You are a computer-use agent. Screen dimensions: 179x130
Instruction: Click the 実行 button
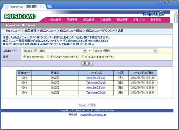click(87, 64)
